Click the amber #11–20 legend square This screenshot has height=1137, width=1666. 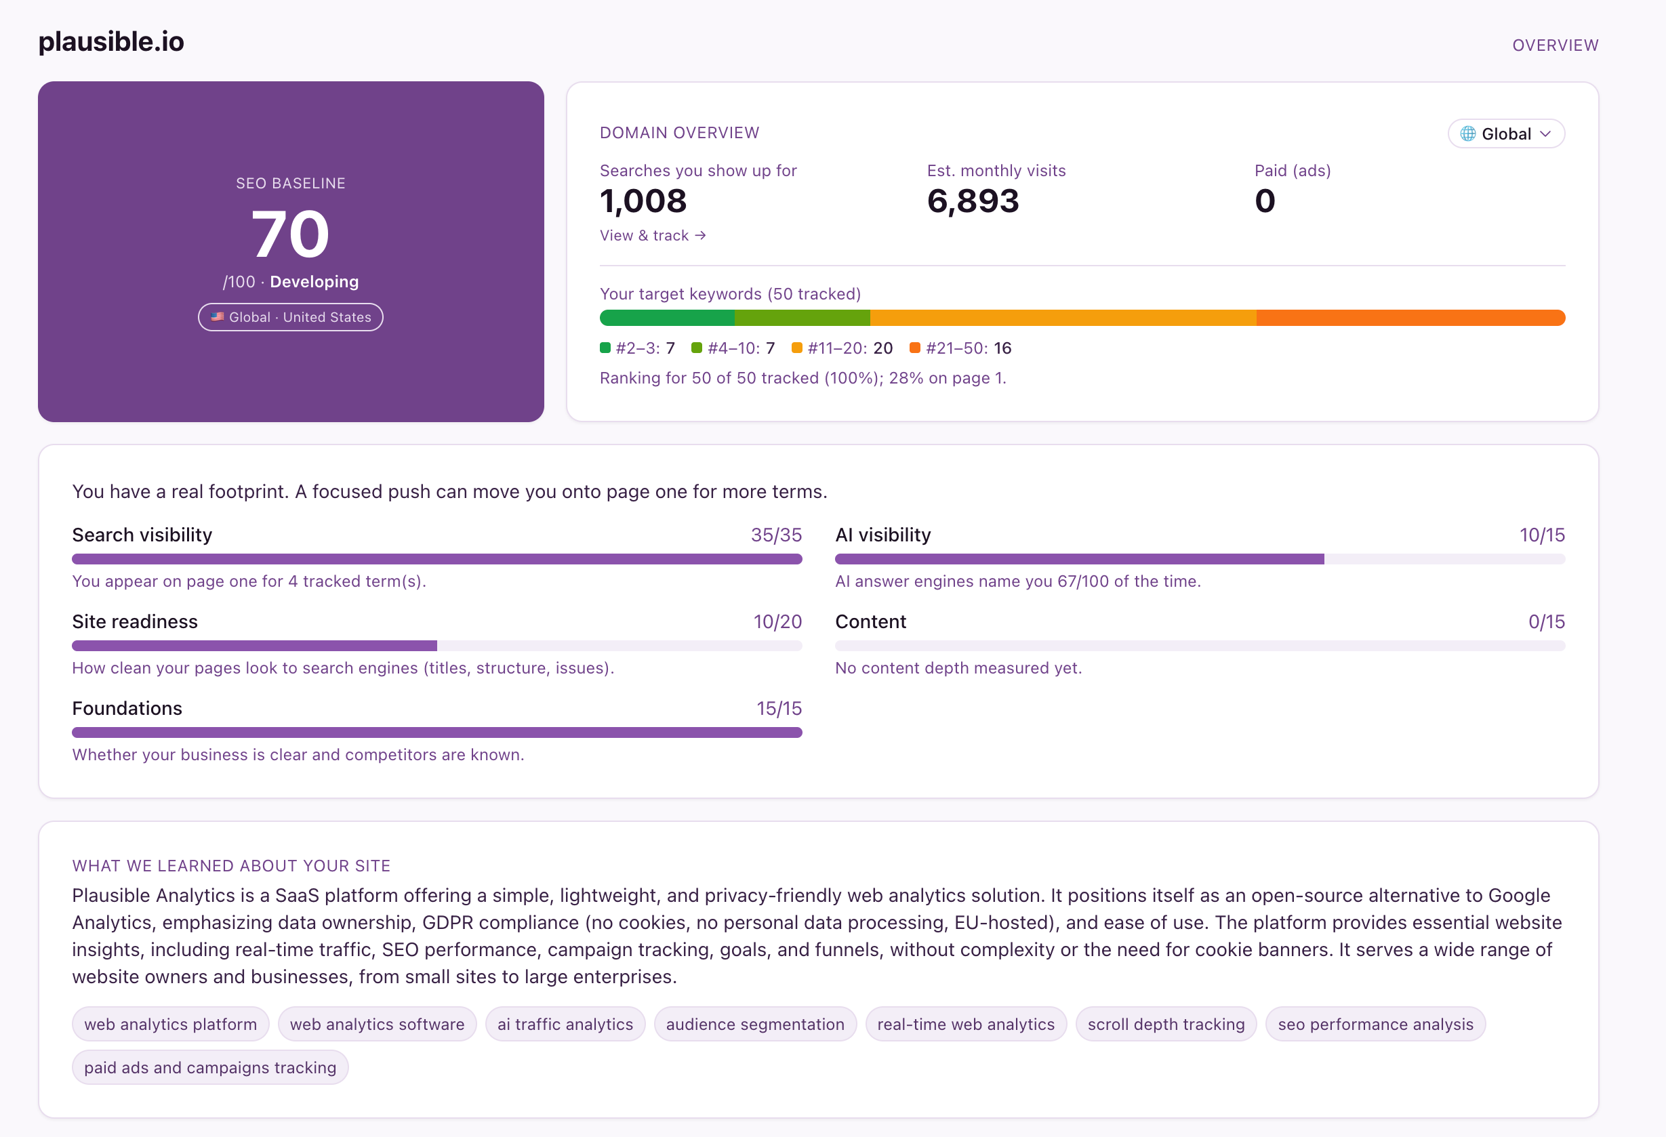click(x=796, y=348)
